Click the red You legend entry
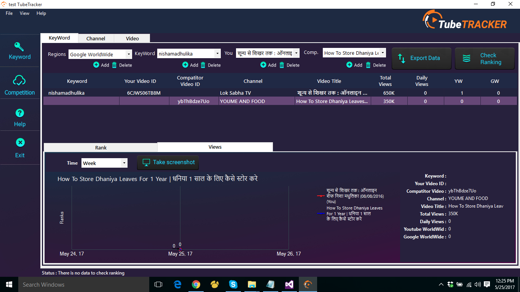Image resolution: width=520 pixels, height=292 pixels. pos(350,196)
